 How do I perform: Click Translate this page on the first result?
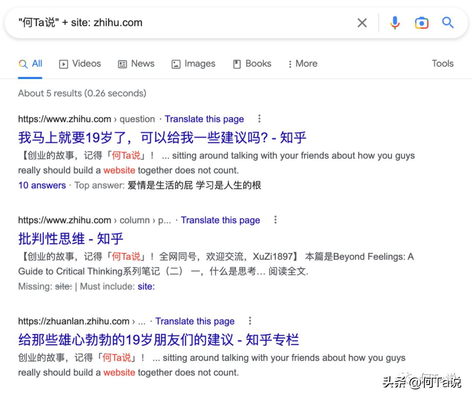pyautogui.click(x=204, y=119)
